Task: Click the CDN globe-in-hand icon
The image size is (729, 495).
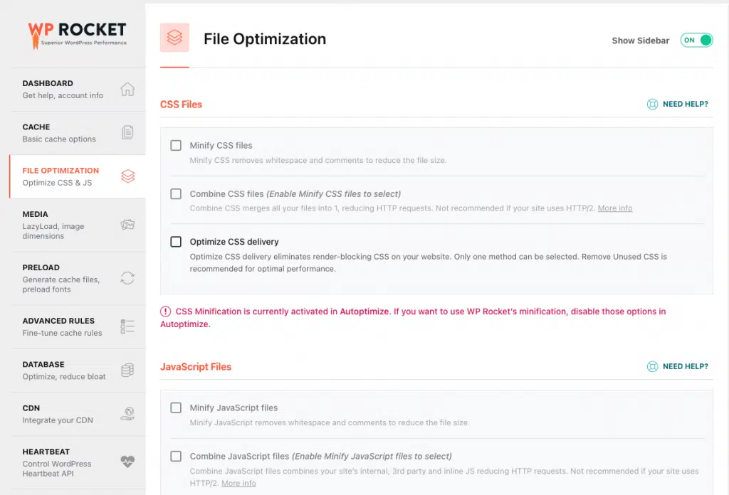Action: pos(127,414)
